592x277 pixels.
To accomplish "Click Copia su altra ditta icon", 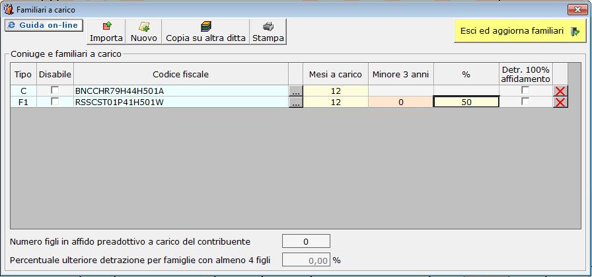I will [205, 27].
